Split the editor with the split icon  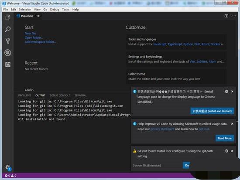point(226,16)
